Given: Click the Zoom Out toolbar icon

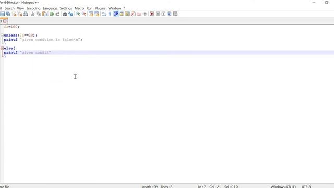Looking at the screenshot, I should [x=83, y=14].
